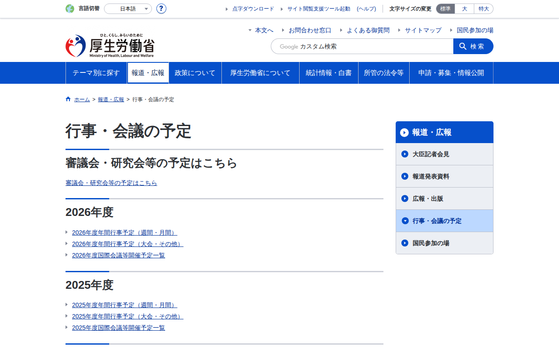Open 厚生労働省について menu
Screen dimensions: 559x349
tap(260, 73)
